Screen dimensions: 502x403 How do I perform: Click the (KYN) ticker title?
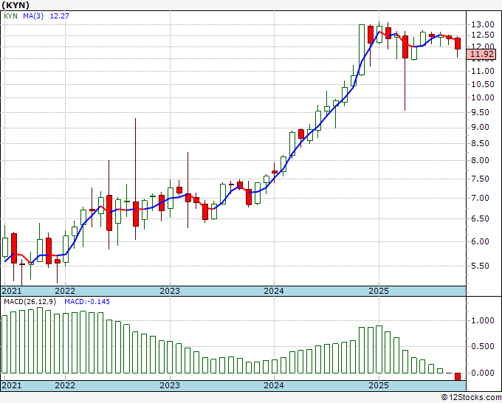pyautogui.click(x=16, y=4)
